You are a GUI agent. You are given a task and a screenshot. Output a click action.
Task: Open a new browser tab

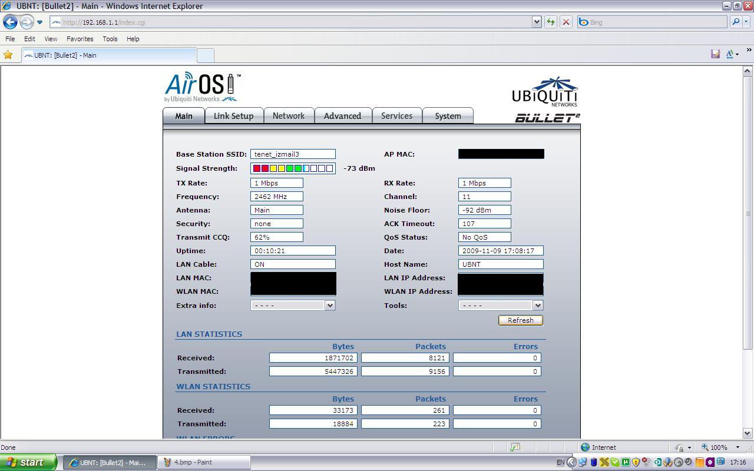205,55
